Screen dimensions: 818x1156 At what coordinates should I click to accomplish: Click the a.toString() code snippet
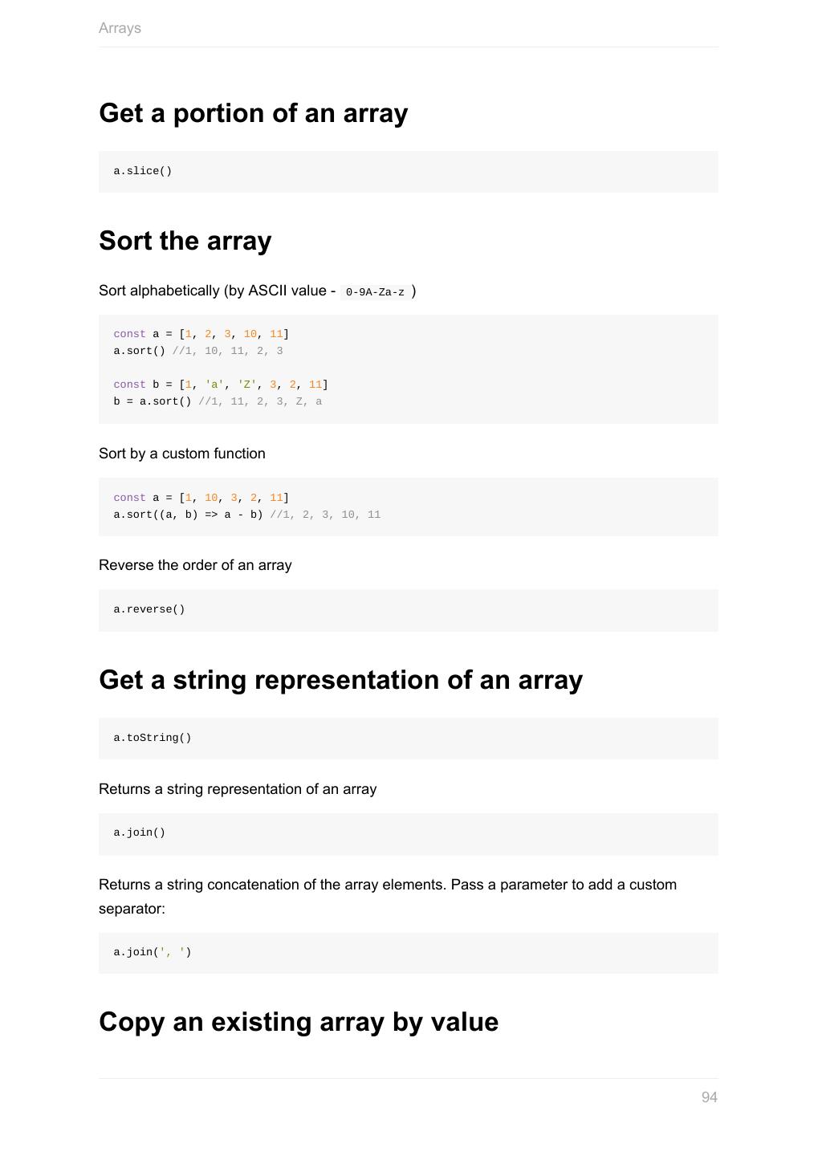(153, 738)
